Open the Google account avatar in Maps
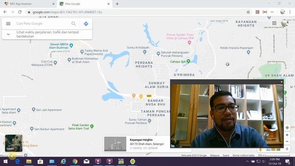 (x=285, y=23)
